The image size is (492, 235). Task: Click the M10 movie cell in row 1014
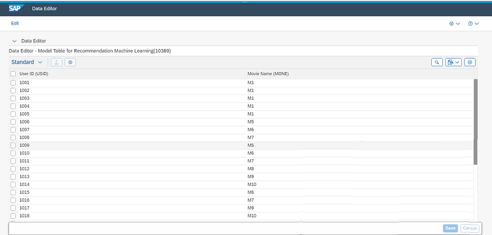tap(251, 184)
